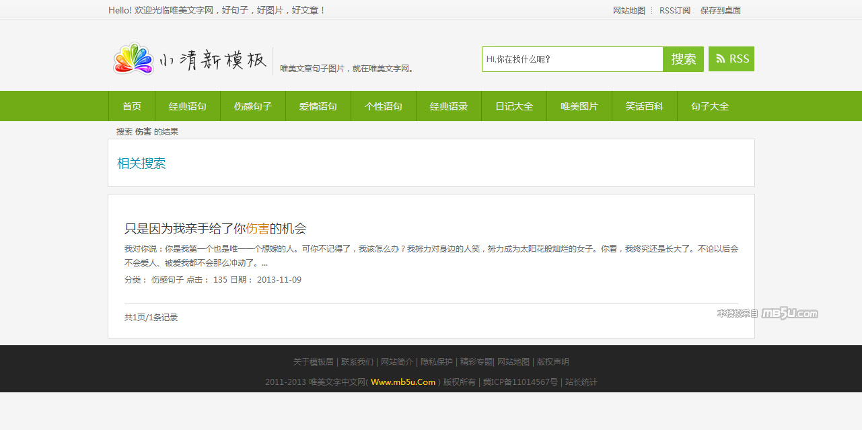Open 唯美图片 navigation item
The image size is (862, 430).
pos(579,106)
